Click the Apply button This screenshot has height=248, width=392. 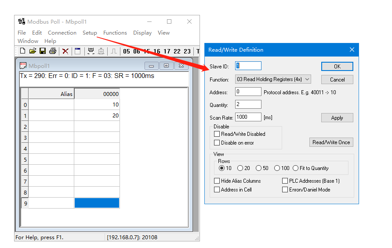(337, 118)
